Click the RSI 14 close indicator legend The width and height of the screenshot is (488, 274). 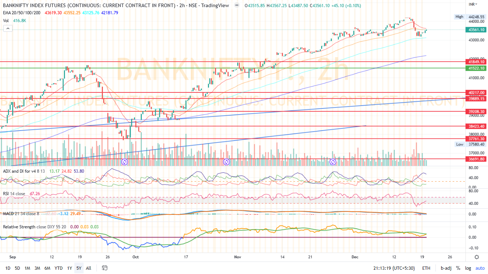point(14,194)
